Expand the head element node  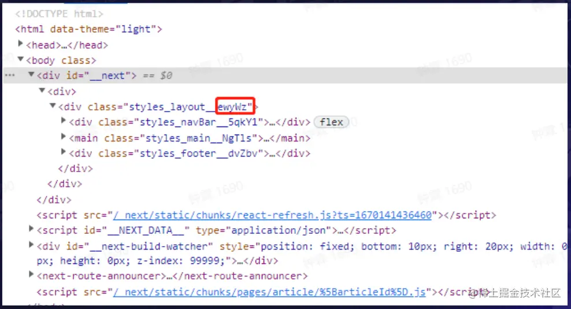[x=21, y=44]
